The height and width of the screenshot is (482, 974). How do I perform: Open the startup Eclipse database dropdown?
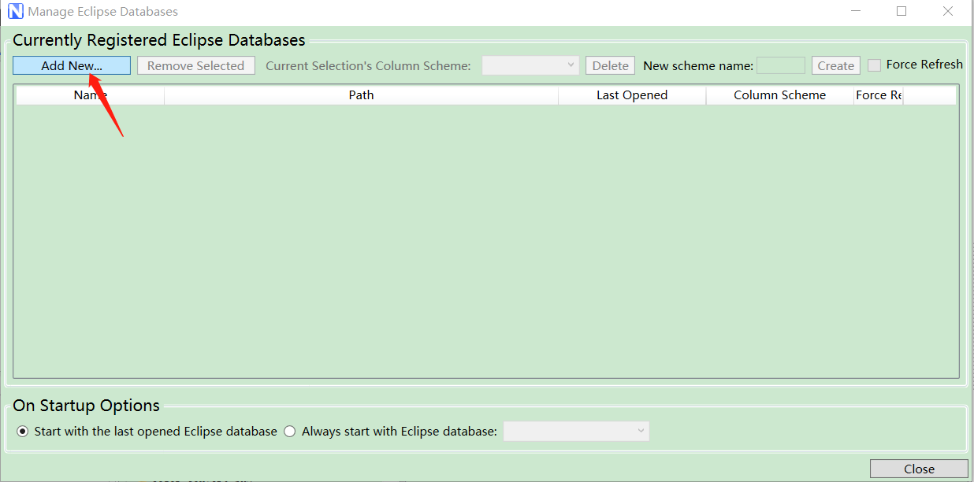point(576,431)
